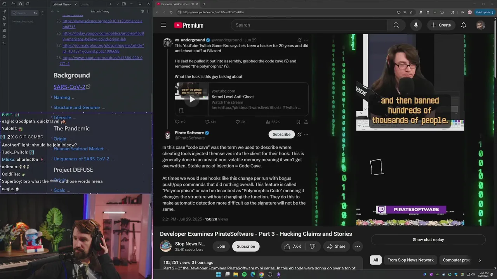The width and height of the screenshot is (497, 279).
Task: Switch Obsidian note to reading view
Action: (x=142, y=12)
